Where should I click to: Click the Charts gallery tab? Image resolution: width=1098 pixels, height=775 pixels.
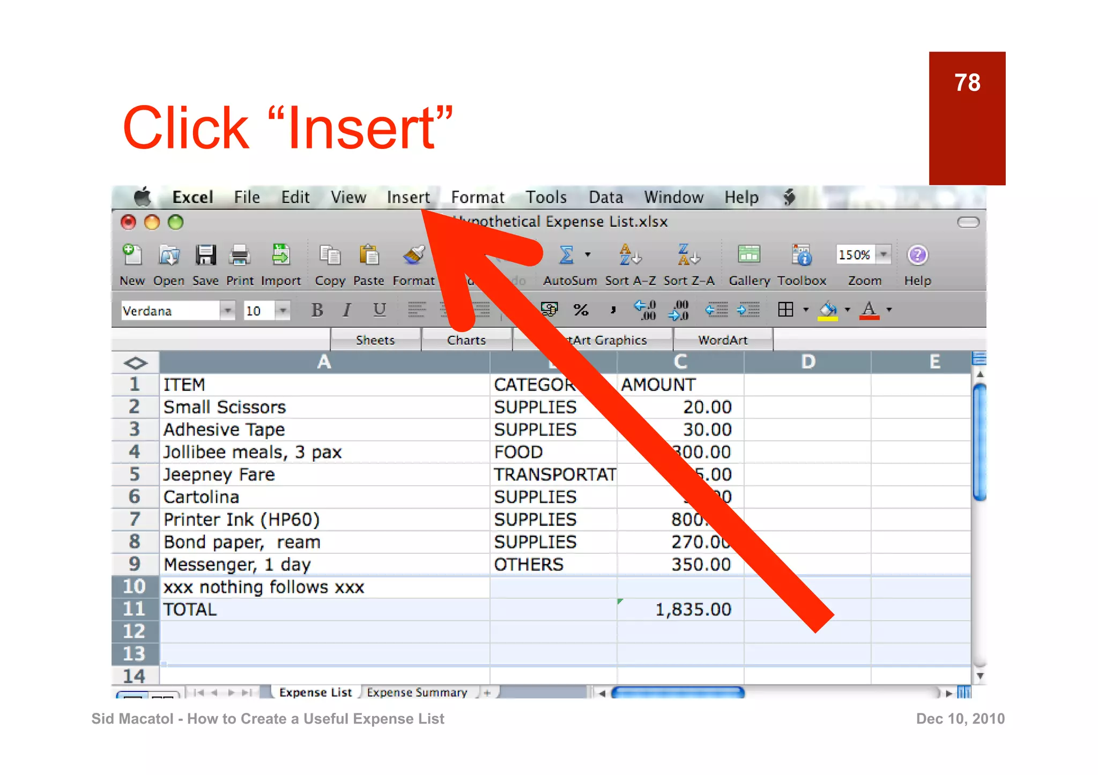tap(466, 340)
